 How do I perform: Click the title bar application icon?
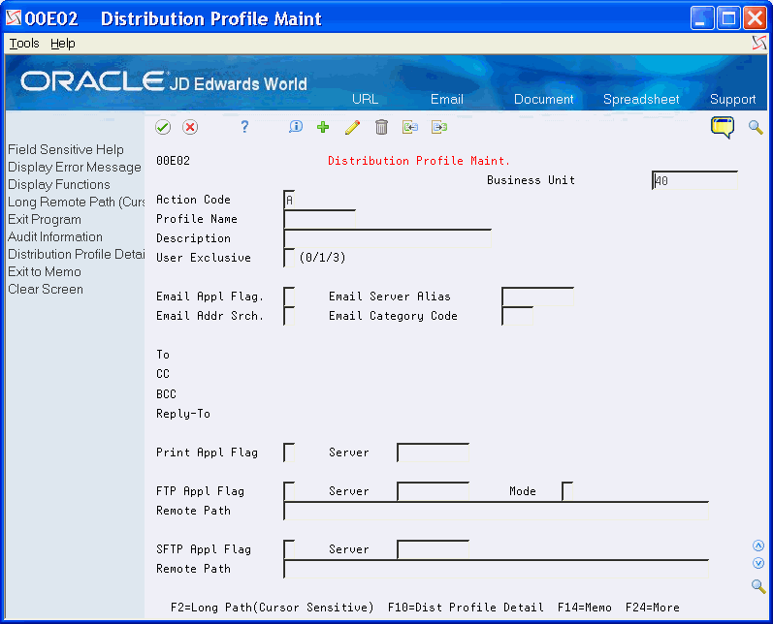pyautogui.click(x=14, y=18)
